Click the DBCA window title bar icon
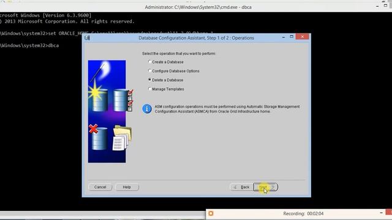Image resolution: width=392 pixels, height=220 pixels. point(87,38)
